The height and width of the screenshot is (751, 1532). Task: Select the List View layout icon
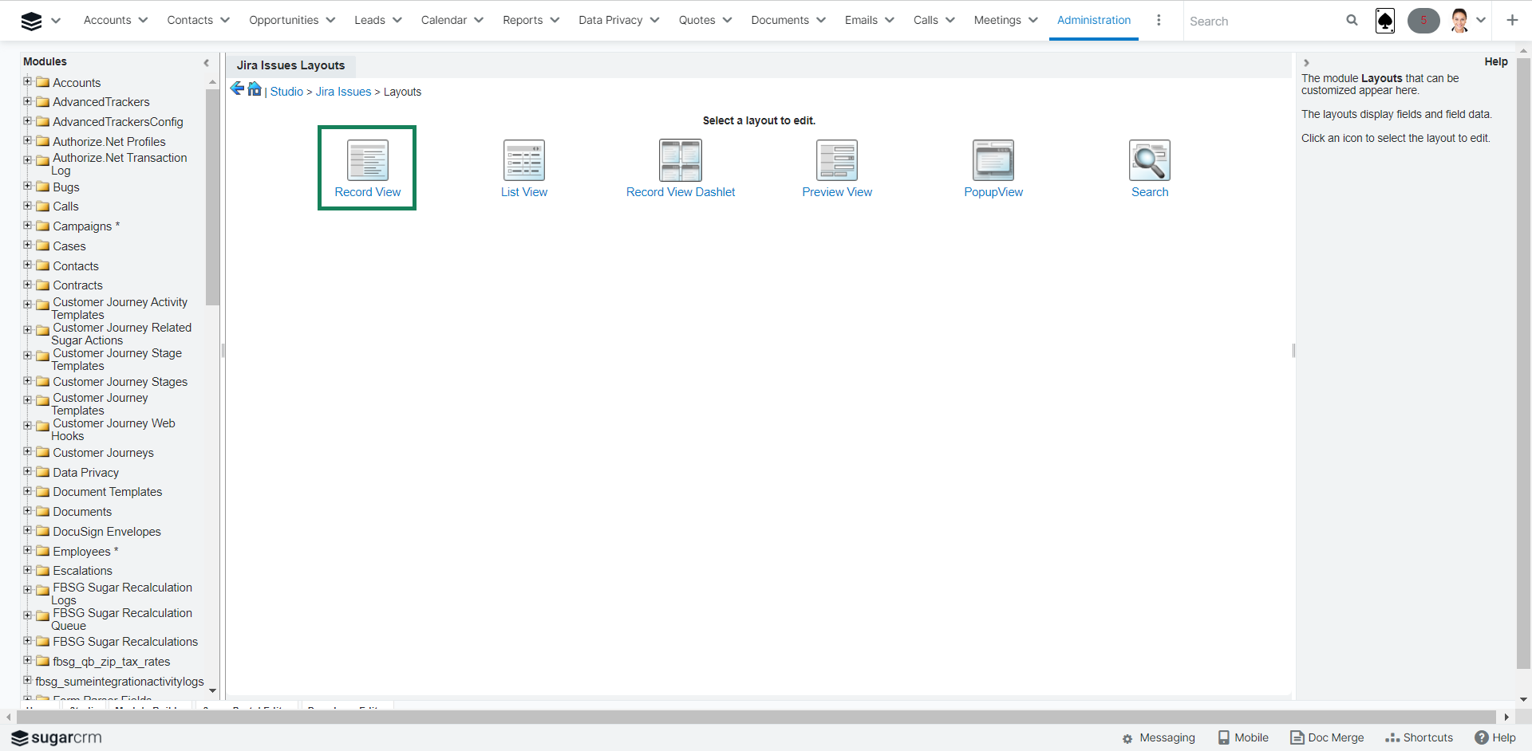(x=523, y=160)
